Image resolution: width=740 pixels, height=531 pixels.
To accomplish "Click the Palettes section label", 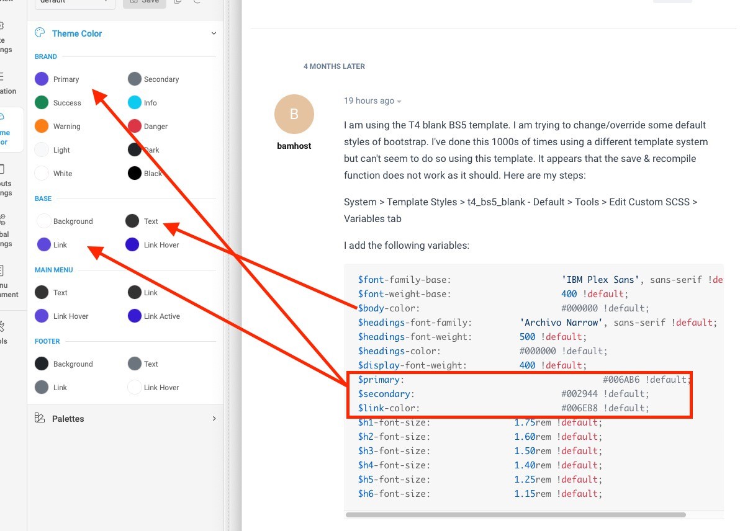I will coord(68,419).
